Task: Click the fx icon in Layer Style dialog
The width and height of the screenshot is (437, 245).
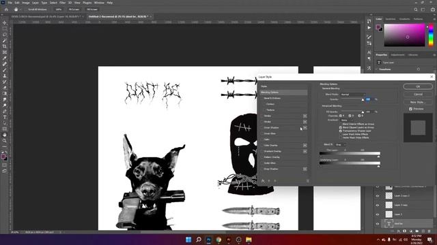Action: [x=263, y=181]
